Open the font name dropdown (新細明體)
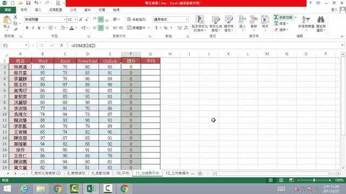This screenshot has height=194, width=346. coord(64,19)
